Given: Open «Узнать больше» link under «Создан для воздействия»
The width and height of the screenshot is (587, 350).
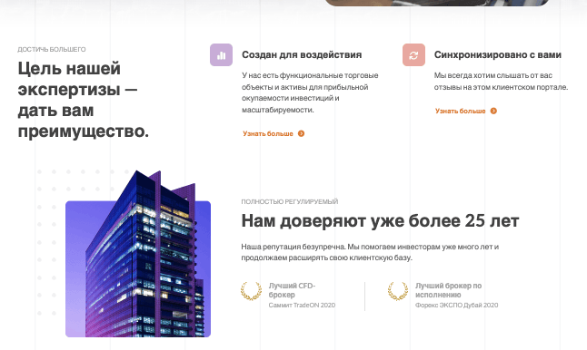Looking at the screenshot, I should 268,133.
